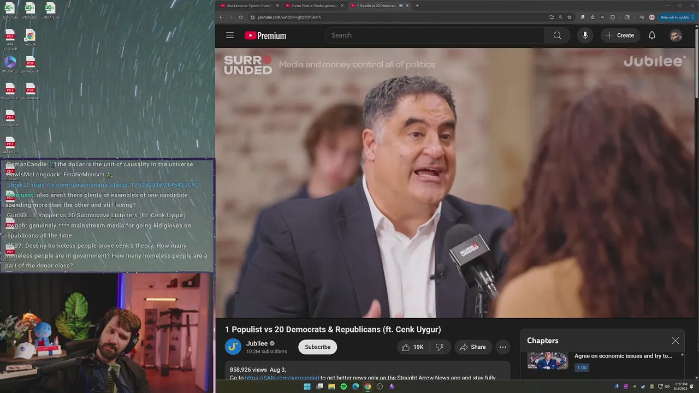Close the Ana Kasparian browser tab

(277, 5)
